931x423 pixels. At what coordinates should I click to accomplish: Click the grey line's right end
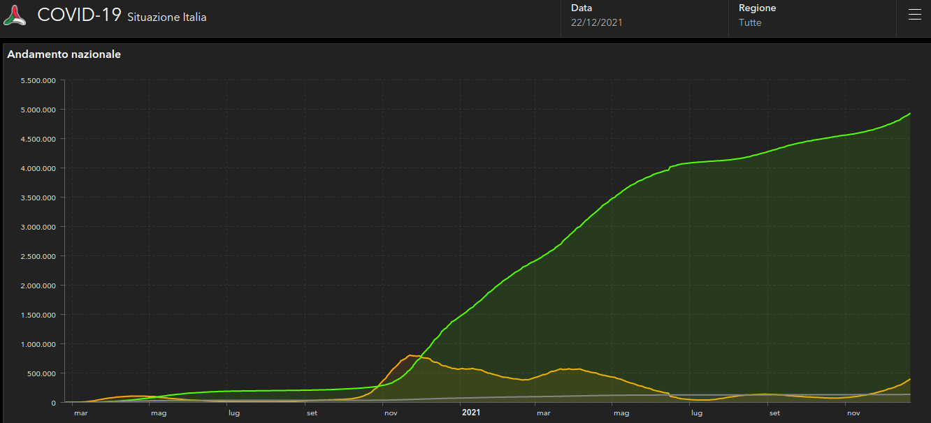click(x=910, y=394)
